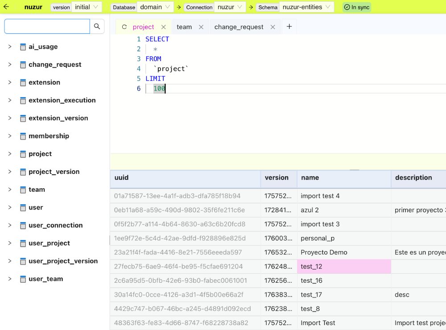Viewport: 446px width, 330px height.
Task: Expand the user_connection table tree item
Action: pyautogui.click(x=10, y=225)
